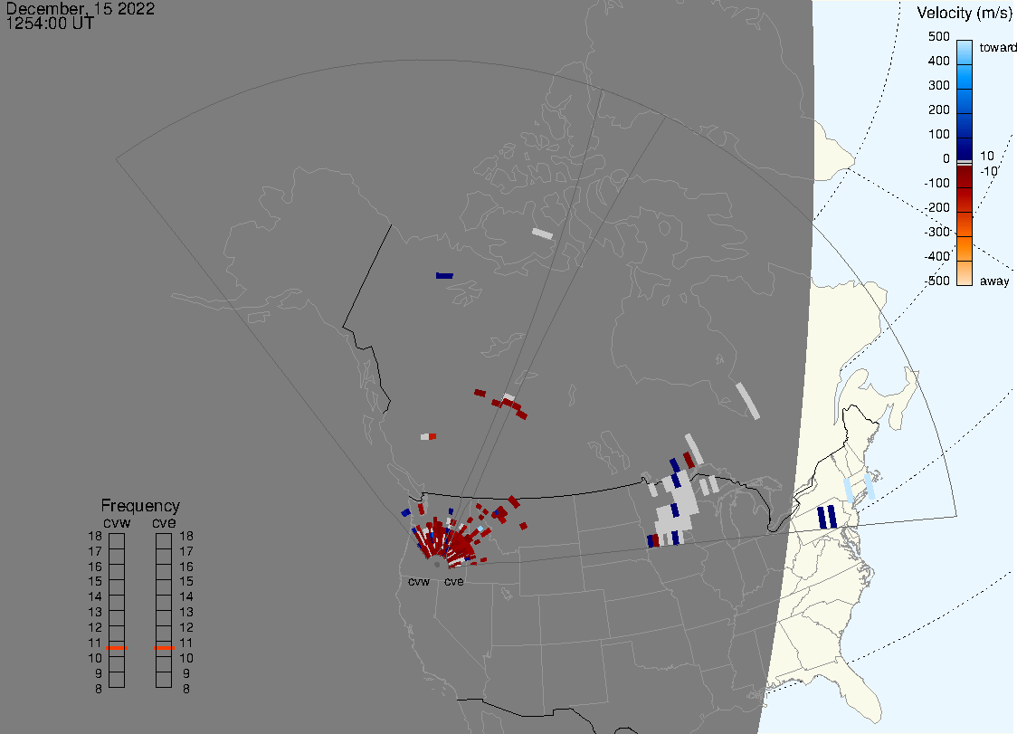Image resolution: width=1017 pixels, height=734 pixels.
Task: Click the "-10" ground scatter threshold label
Action: coord(988,171)
